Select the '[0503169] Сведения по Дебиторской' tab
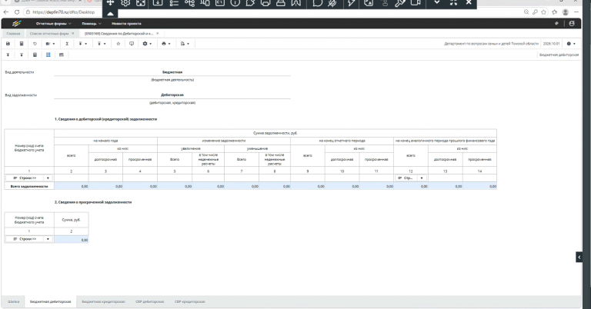The image size is (591, 309). click(x=119, y=34)
